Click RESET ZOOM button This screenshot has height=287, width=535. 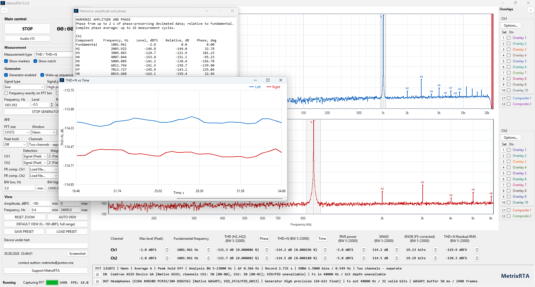pos(25,217)
